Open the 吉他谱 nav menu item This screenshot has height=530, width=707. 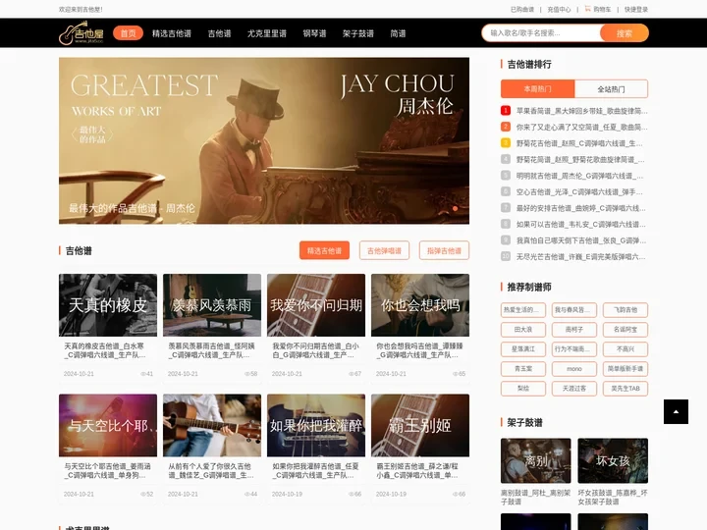pos(219,33)
